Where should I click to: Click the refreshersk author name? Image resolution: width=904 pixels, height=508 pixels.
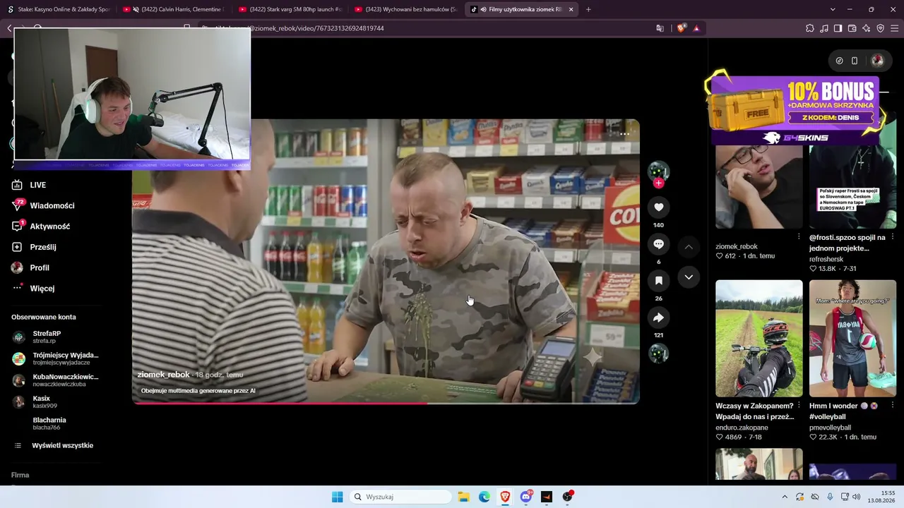(x=826, y=259)
